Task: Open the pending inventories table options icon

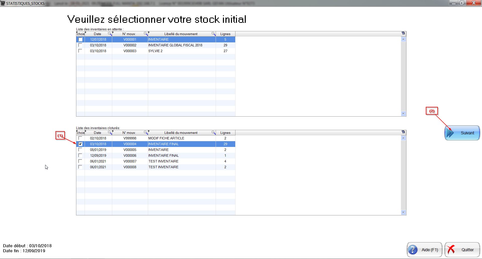Action: click(x=403, y=33)
